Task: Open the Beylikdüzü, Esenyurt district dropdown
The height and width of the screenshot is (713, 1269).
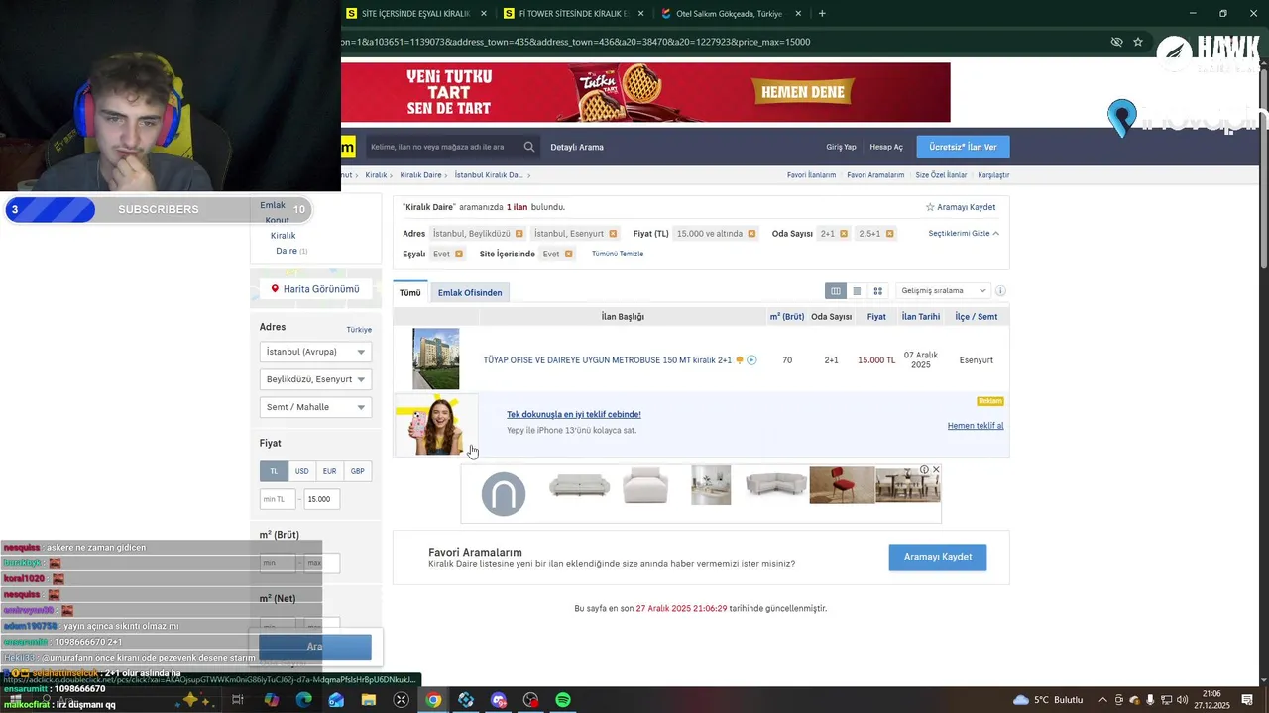Action: coord(315,379)
